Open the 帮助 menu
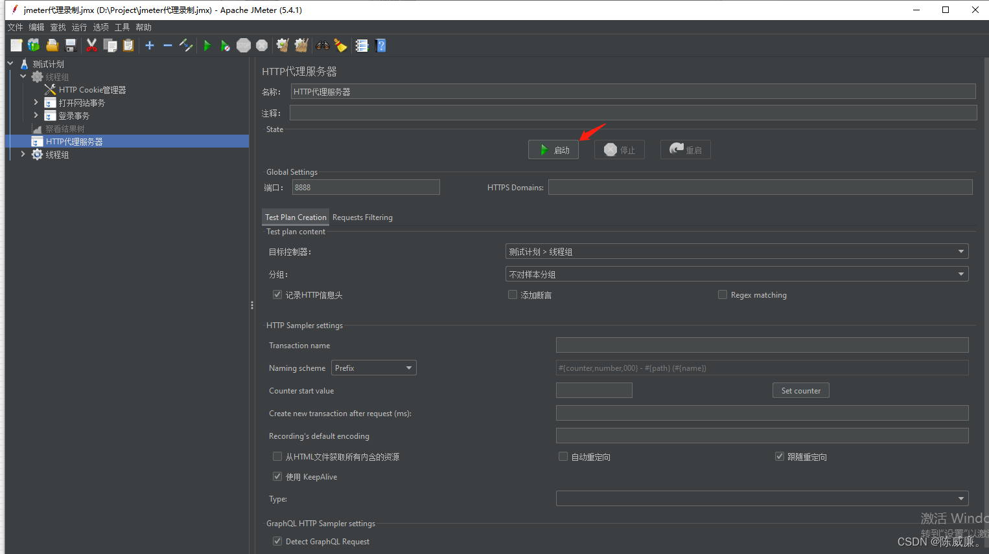The image size is (989, 554). point(143,27)
